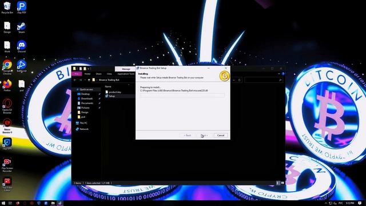
Task: Go back in File Explorer
Action: pos(75,80)
